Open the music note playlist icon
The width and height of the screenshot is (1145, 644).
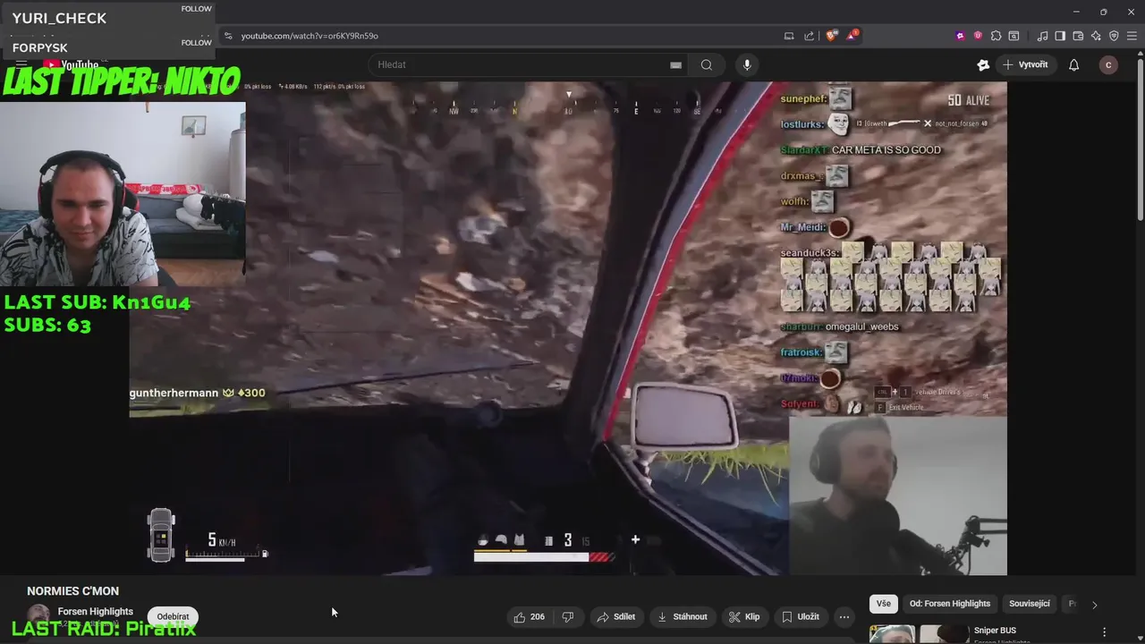[x=1042, y=36]
